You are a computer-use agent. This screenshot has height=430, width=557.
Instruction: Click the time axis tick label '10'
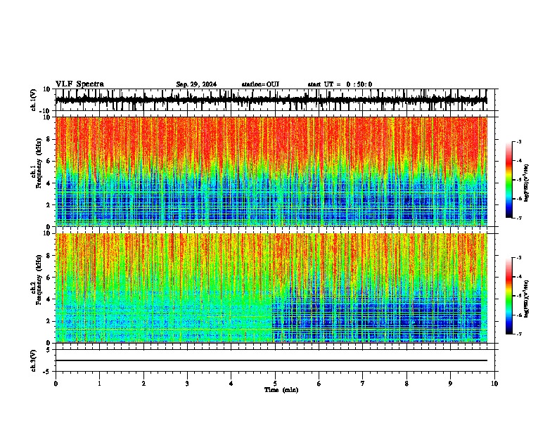(494, 384)
